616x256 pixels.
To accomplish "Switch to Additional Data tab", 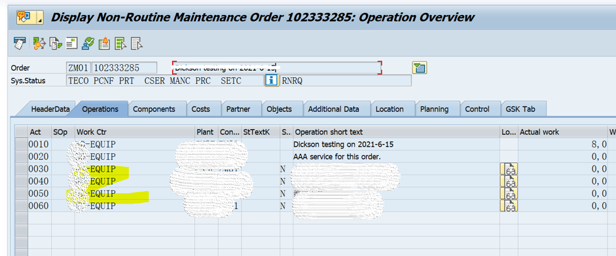I will point(334,109).
